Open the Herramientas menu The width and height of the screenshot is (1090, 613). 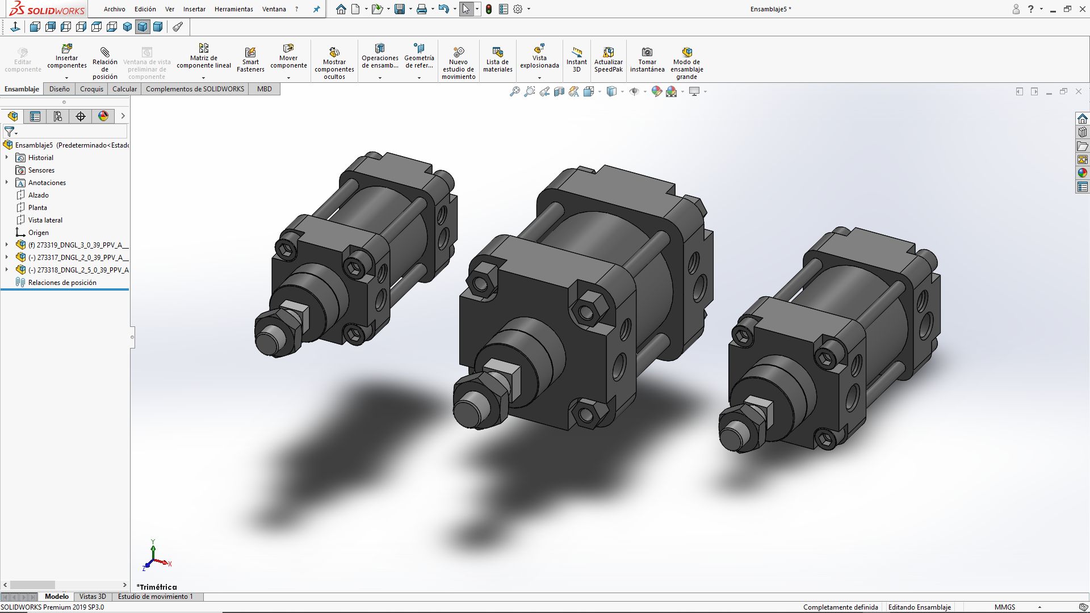click(x=233, y=9)
